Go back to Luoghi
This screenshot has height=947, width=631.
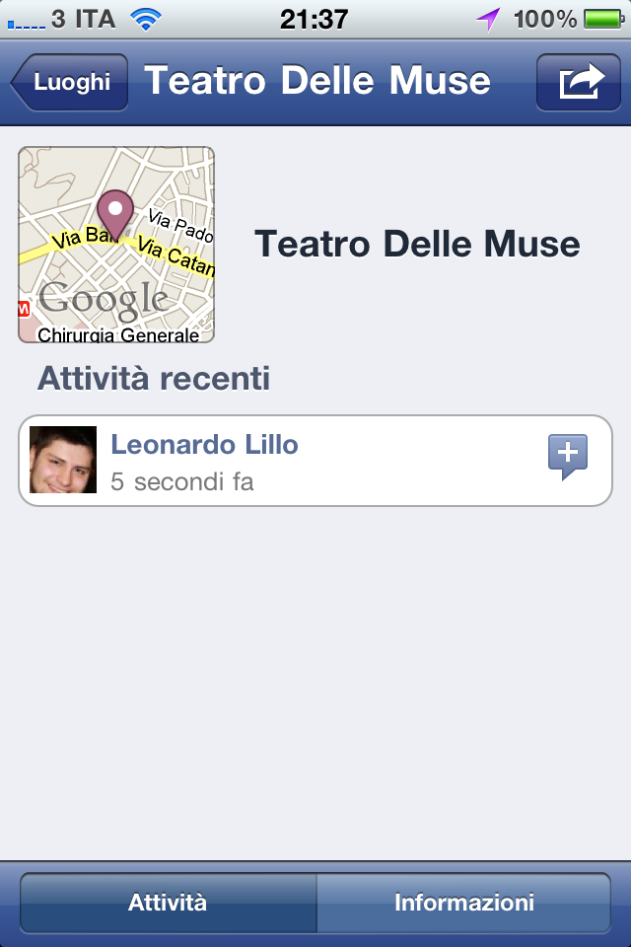click(x=69, y=82)
